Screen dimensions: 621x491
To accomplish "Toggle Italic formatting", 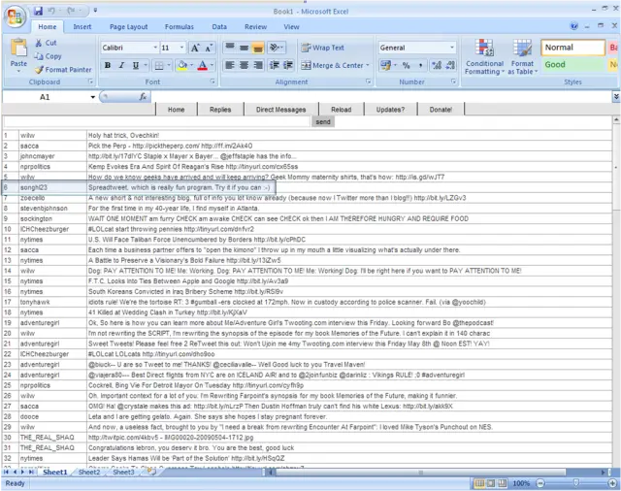I will (x=122, y=66).
